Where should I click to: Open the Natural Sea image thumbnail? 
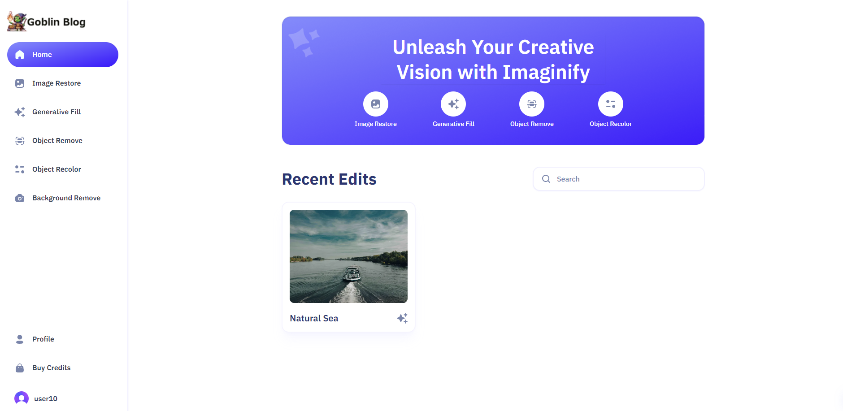pyautogui.click(x=348, y=256)
